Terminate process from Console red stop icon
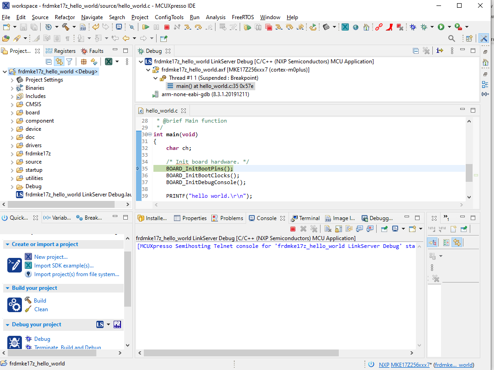 [x=293, y=229]
